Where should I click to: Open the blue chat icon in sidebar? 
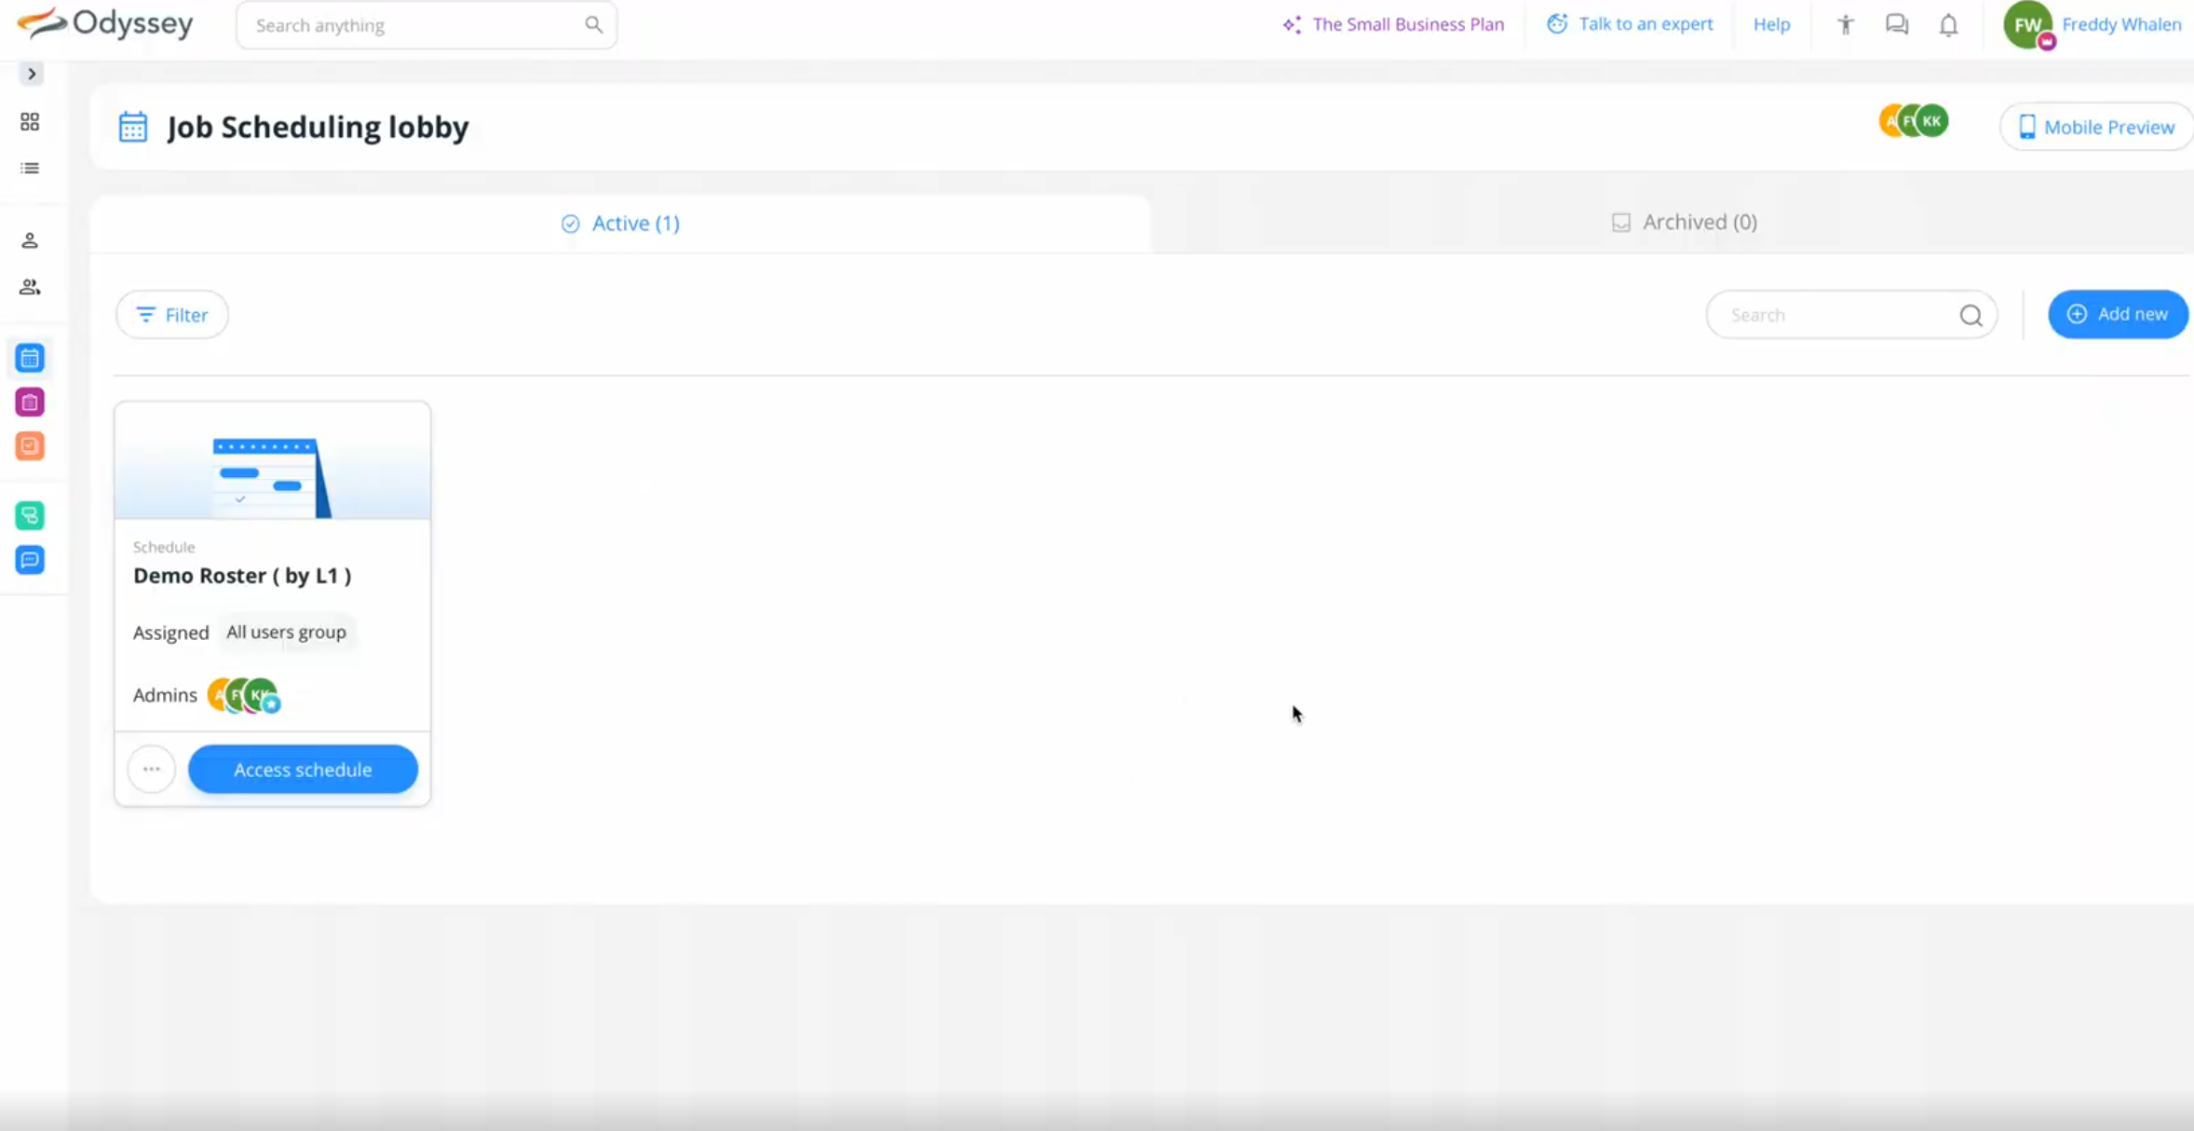pyautogui.click(x=30, y=560)
